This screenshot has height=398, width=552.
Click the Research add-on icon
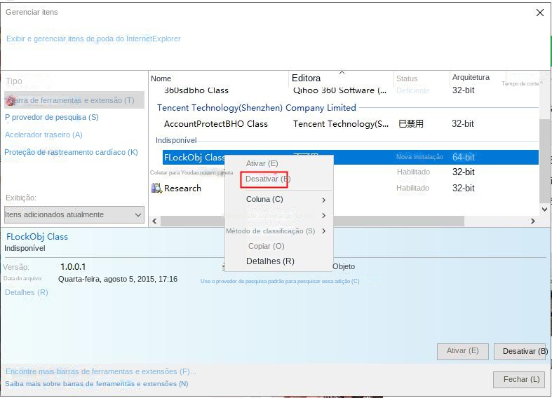[x=156, y=188]
